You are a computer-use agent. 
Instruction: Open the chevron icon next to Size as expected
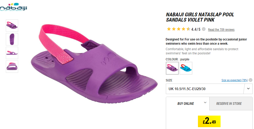250,80
